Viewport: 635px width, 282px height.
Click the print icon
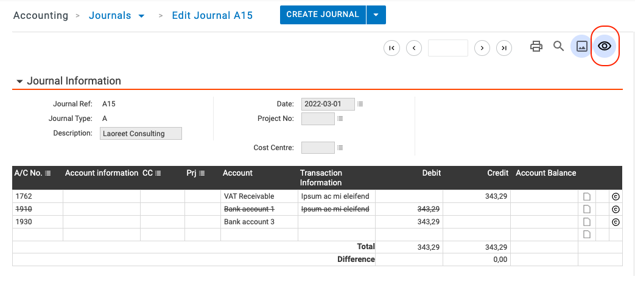(x=536, y=46)
